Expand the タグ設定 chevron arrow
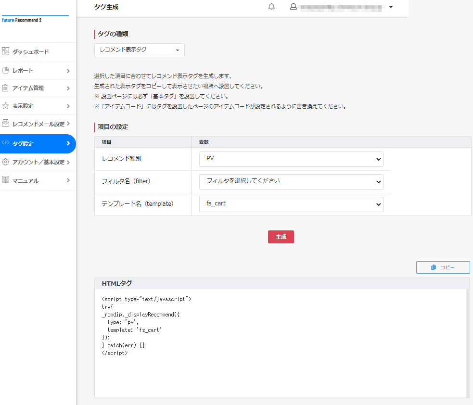Viewport: 473px width, 405px height. point(68,143)
